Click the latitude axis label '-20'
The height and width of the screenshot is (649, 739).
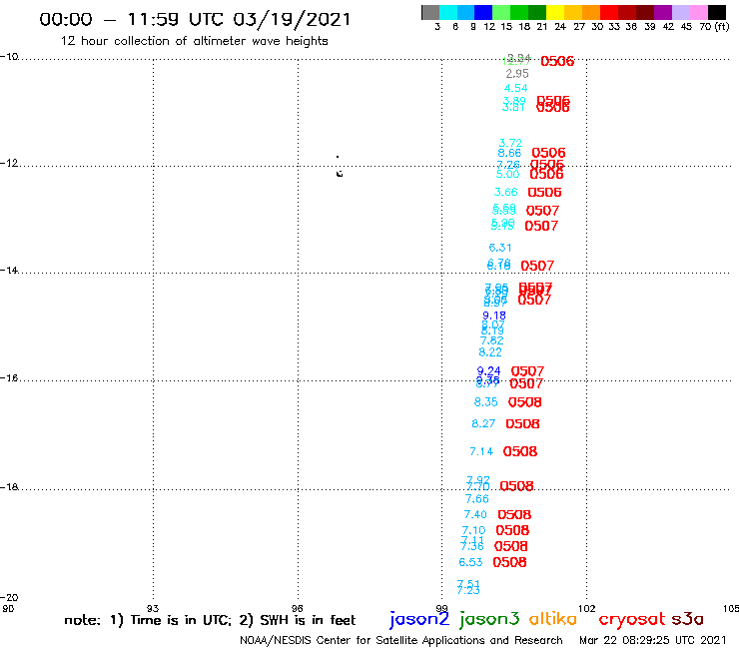click(9, 598)
